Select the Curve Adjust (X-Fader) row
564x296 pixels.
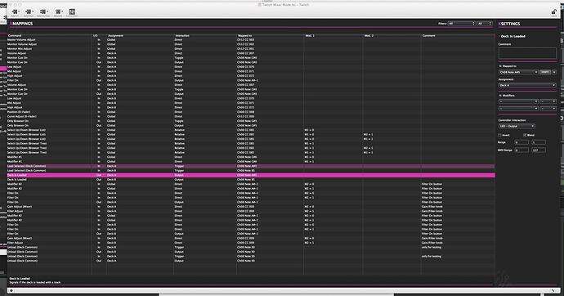pos(251,117)
